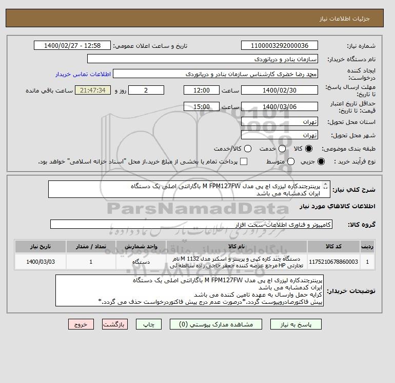Screen dimensions: 395x383
Task: Click the دستگاه unit cell
Action: pyautogui.click(x=141, y=262)
